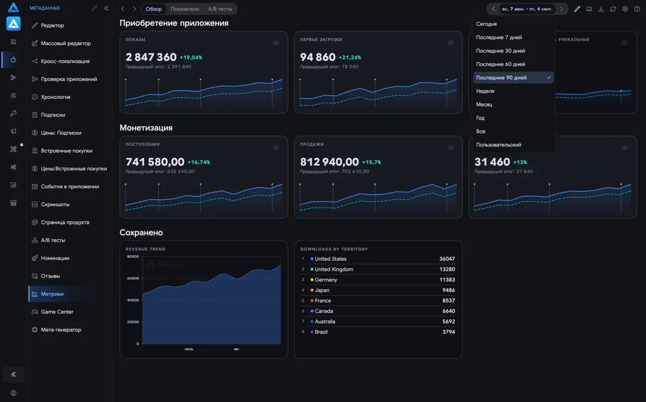This screenshot has height=402, width=646.
Task: Toggle visibility of the 31 460 card
Action: pyautogui.click(x=625, y=148)
